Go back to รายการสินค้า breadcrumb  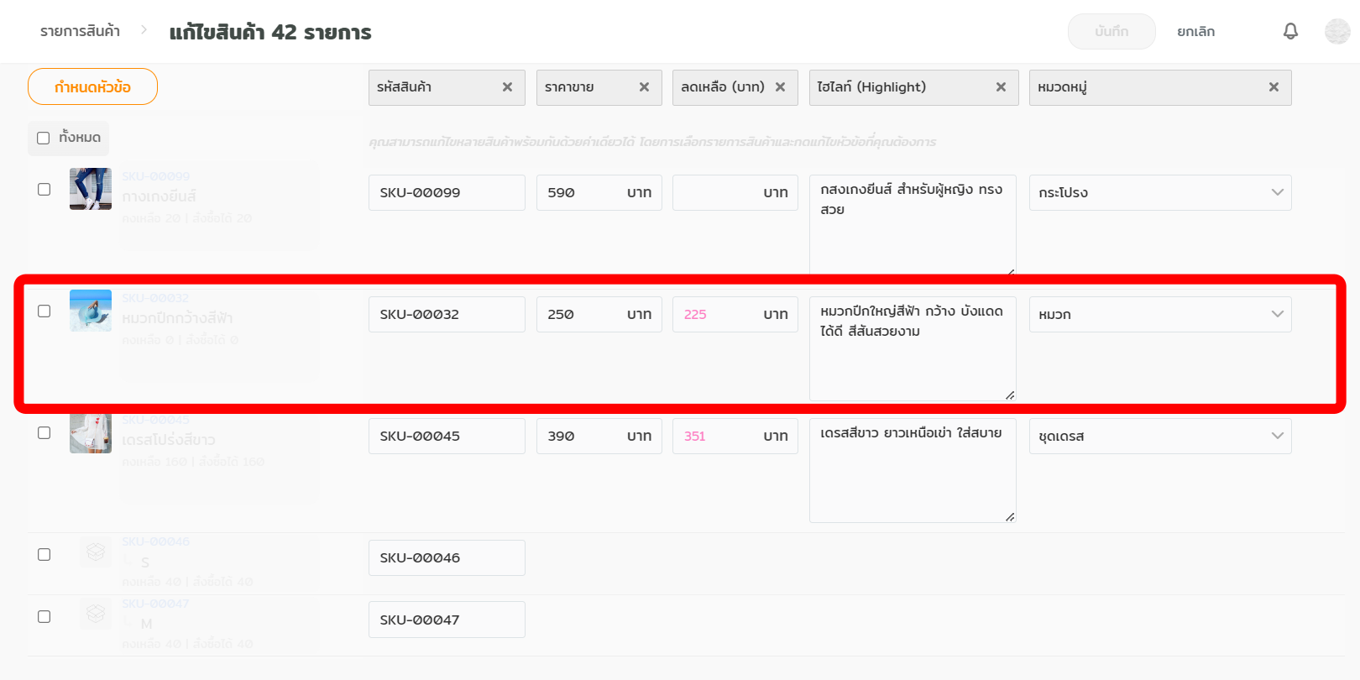pyautogui.click(x=80, y=31)
